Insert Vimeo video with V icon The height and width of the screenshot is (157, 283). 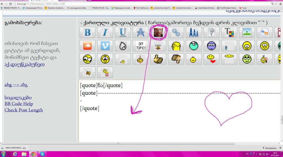(x=105, y=46)
